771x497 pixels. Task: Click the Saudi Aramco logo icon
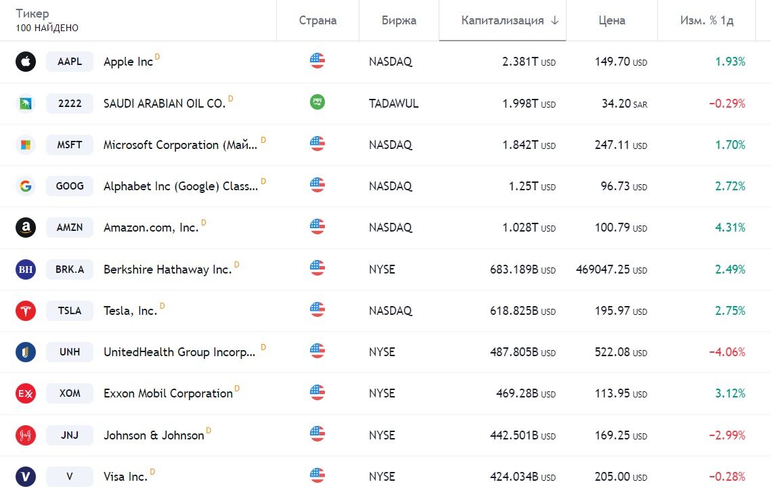pyautogui.click(x=26, y=104)
